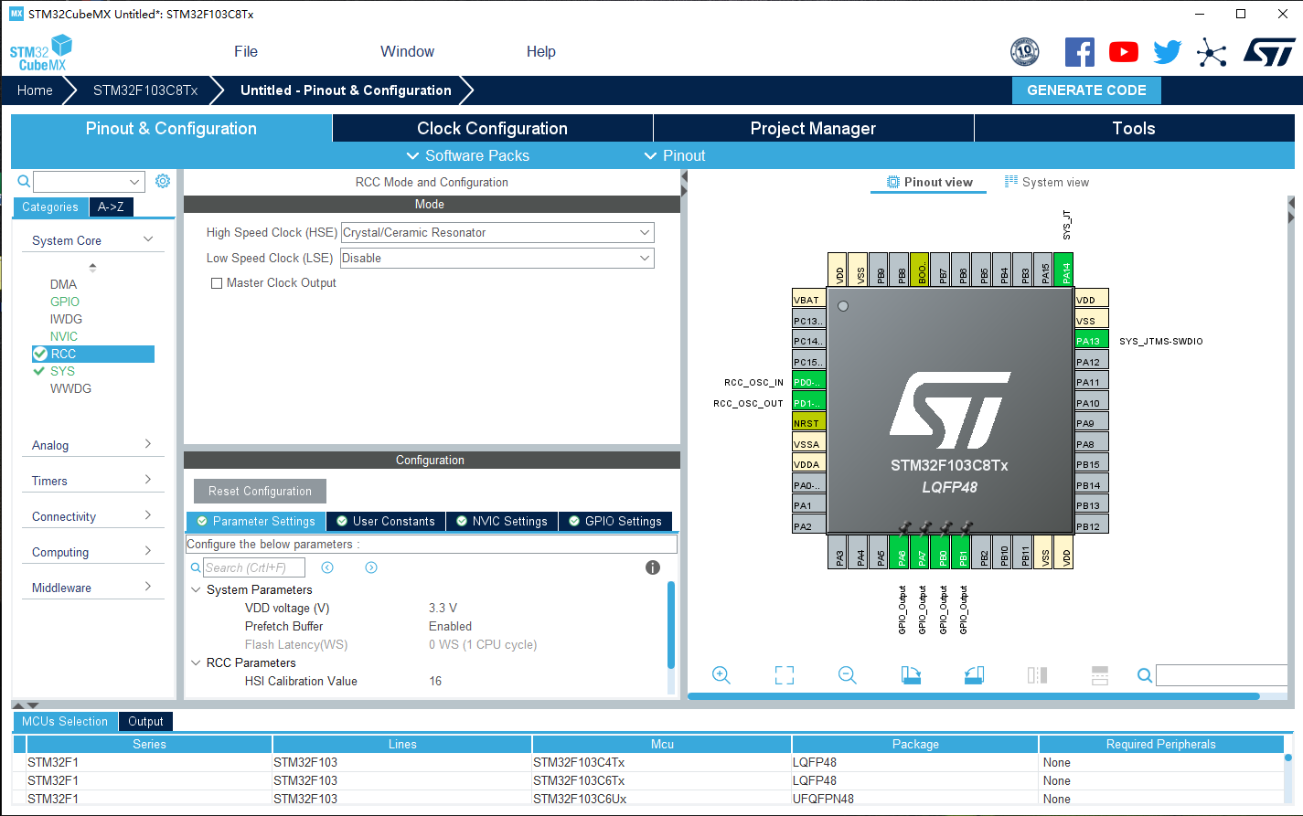Click the ST logo in the header
Viewport: 1303px width, 816px height.
(x=1269, y=52)
